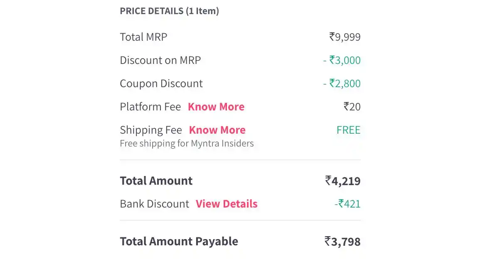Click the -₹2,800 coupon discount value
Image resolution: width=478 pixels, height=259 pixels.
(342, 83)
